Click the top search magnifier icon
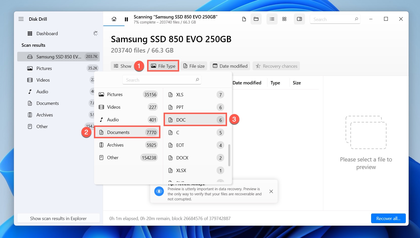This screenshot has width=420, height=238. (x=356, y=19)
